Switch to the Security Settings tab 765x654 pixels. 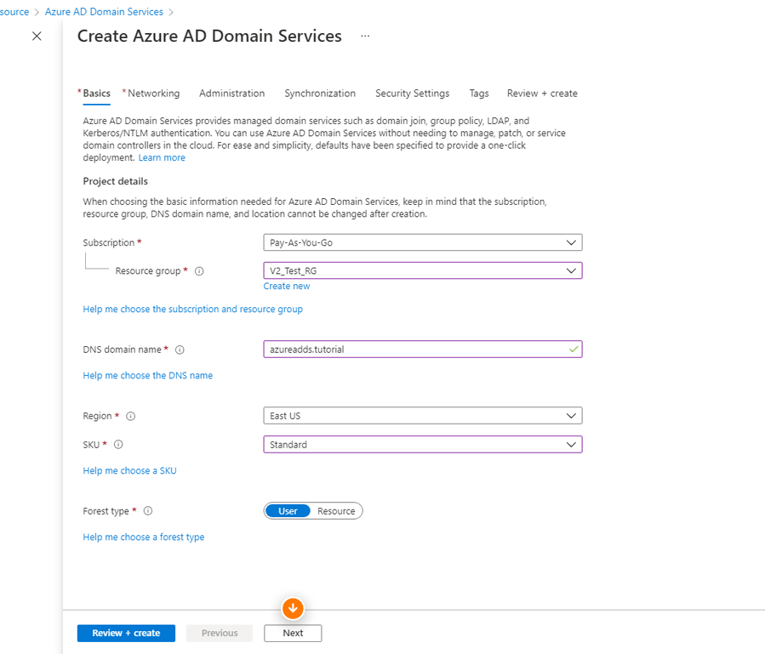pyautogui.click(x=412, y=94)
